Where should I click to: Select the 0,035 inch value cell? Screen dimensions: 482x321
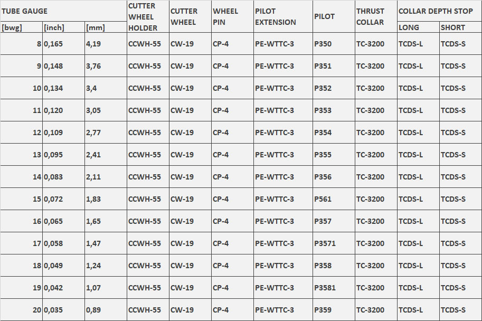click(63, 309)
